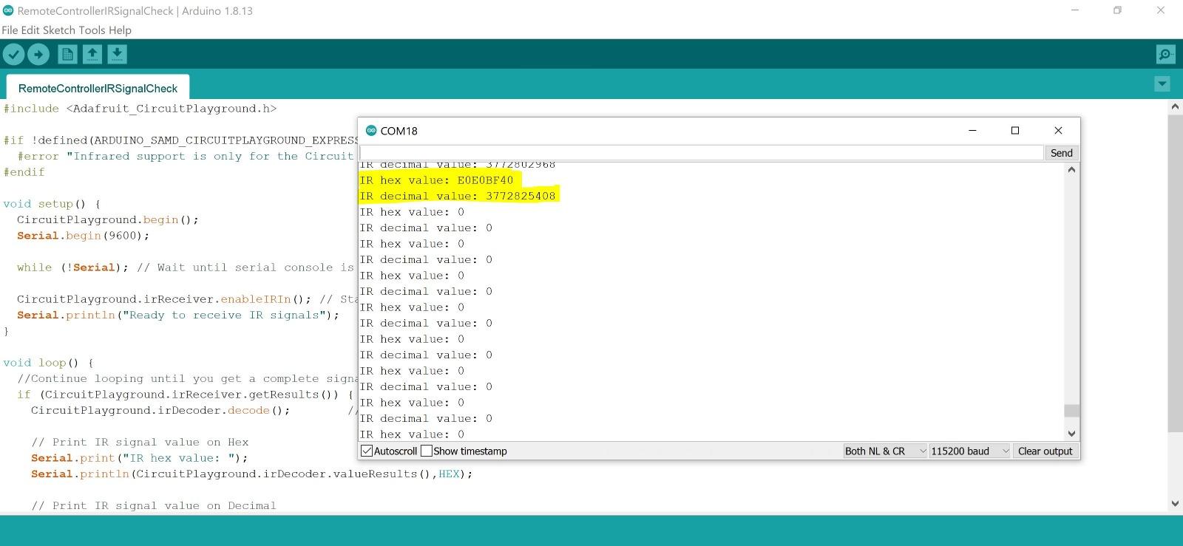Click the #endif line in editor

tap(24, 172)
